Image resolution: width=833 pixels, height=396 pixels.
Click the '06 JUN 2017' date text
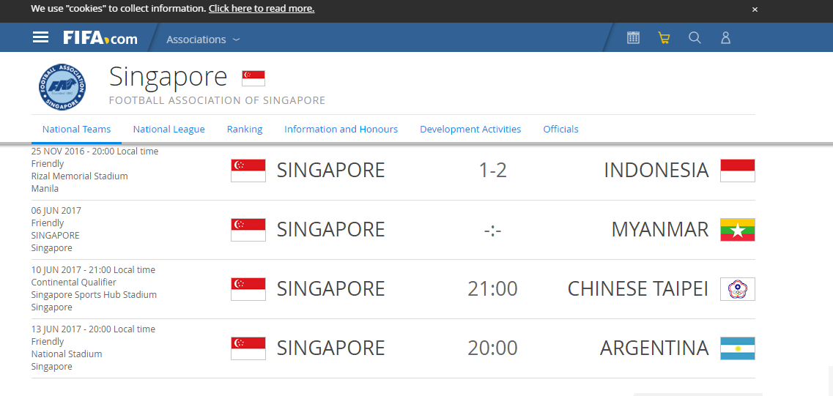click(56, 210)
